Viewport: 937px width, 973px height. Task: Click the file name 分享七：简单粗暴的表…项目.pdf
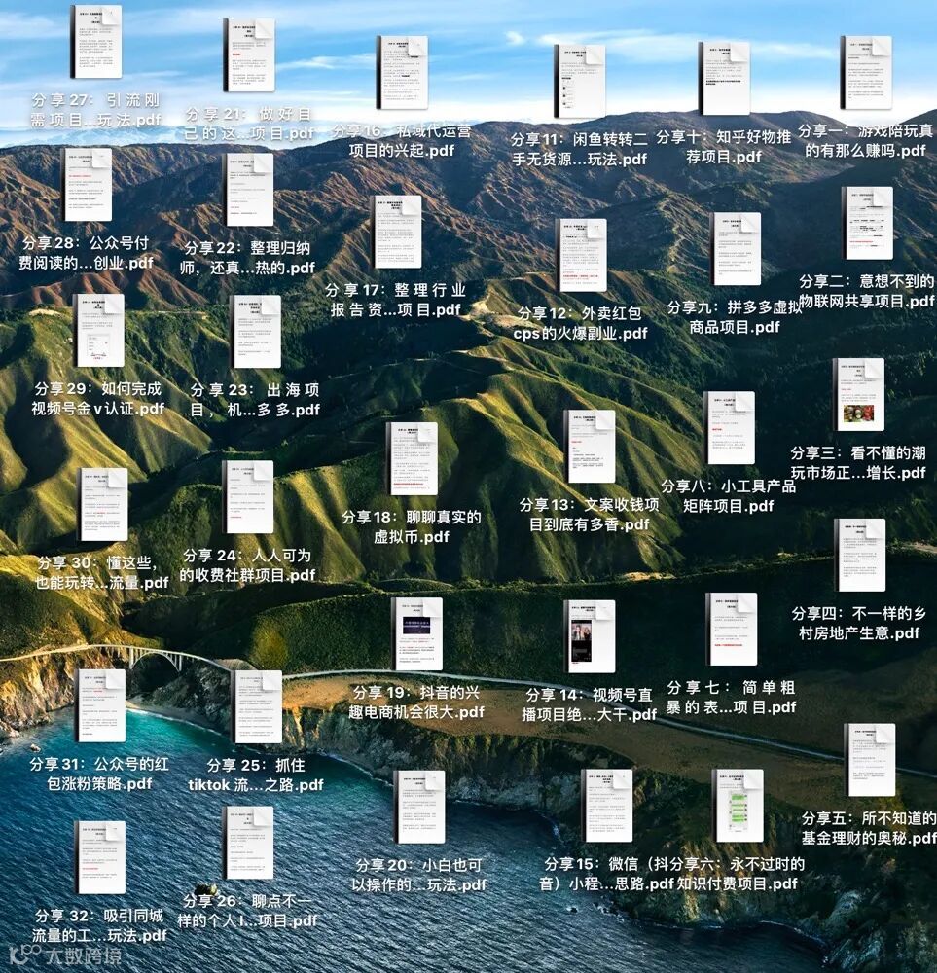click(731, 698)
